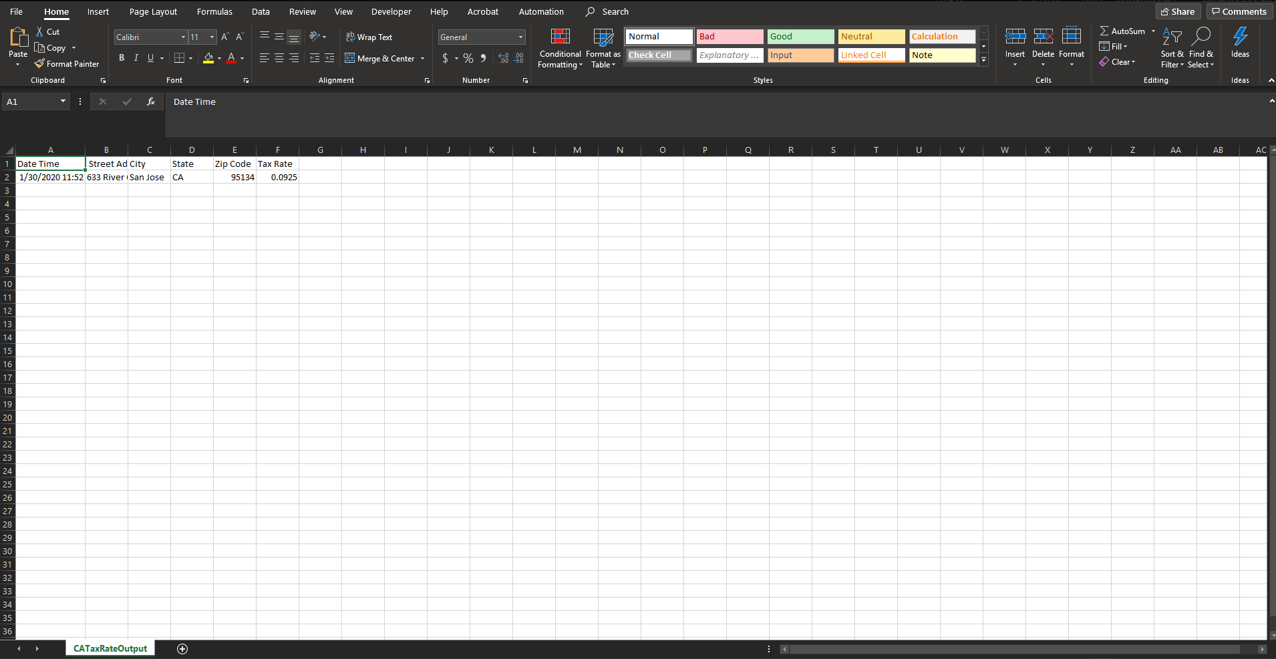Click the Increase Font Size icon
1276x659 pixels.
(225, 37)
